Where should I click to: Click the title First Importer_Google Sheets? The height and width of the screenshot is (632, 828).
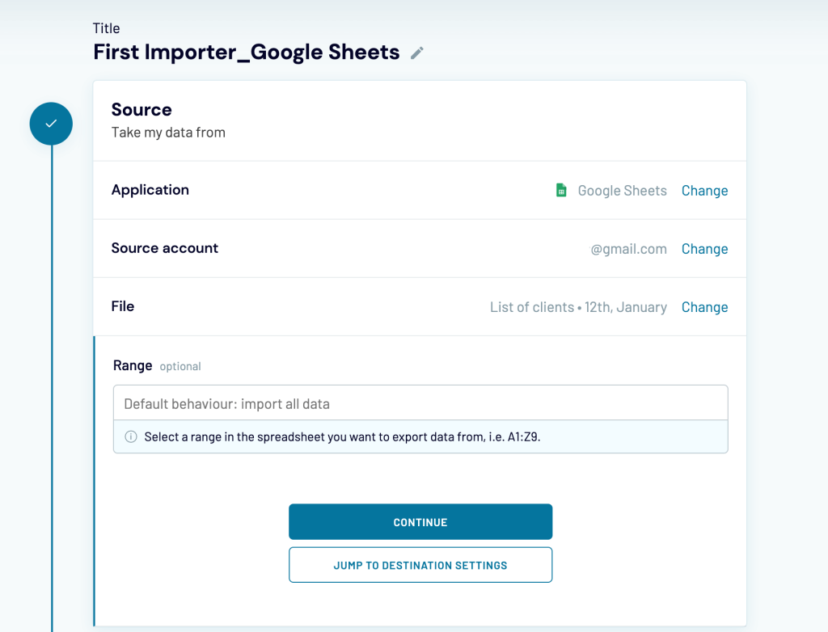click(246, 52)
